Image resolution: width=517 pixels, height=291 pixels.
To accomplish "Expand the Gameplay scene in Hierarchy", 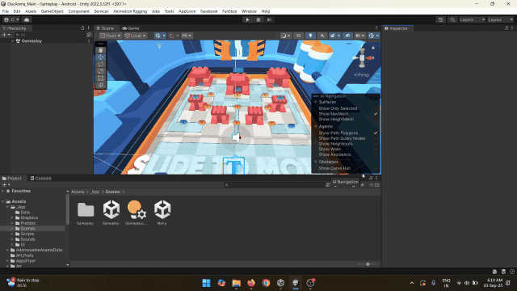I will tap(13, 41).
